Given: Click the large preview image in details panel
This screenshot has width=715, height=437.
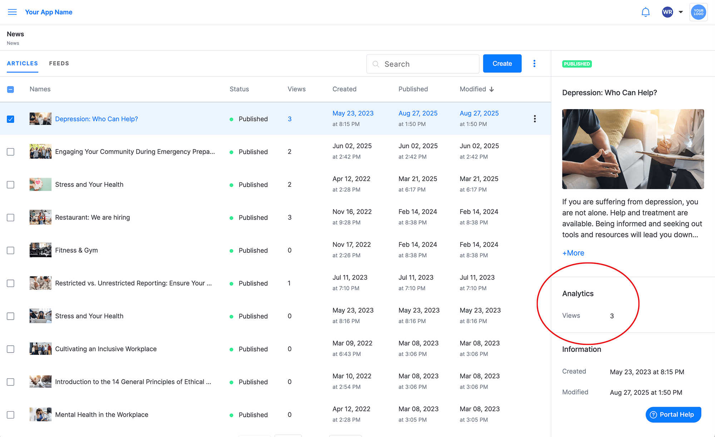Looking at the screenshot, I should tap(633, 149).
